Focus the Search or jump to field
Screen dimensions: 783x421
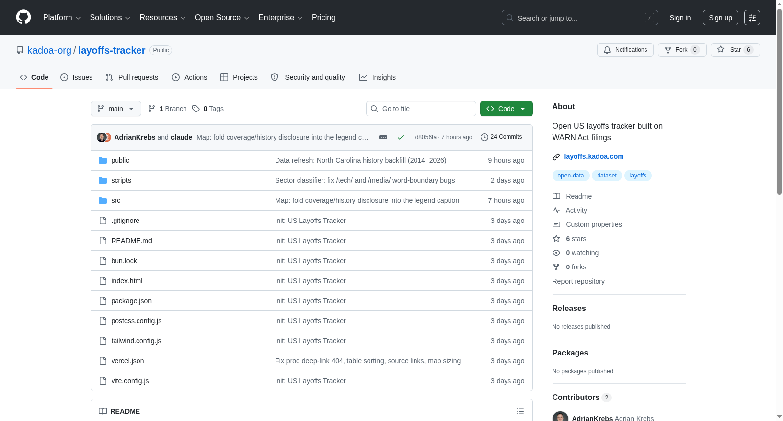580,18
